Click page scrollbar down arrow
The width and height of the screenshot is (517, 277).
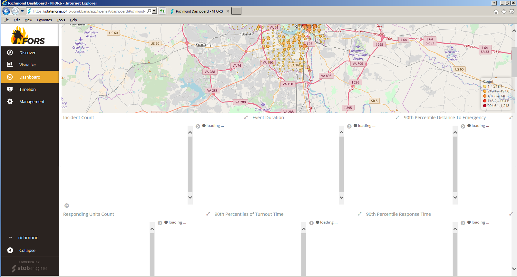pyautogui.click(x=514, y=269)
